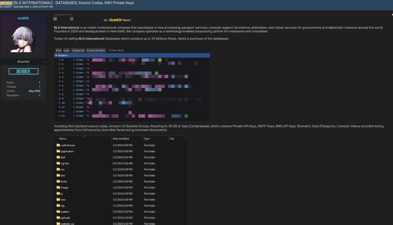Click the uploads folder icon

pyautogui.click(x=58, y=217)
